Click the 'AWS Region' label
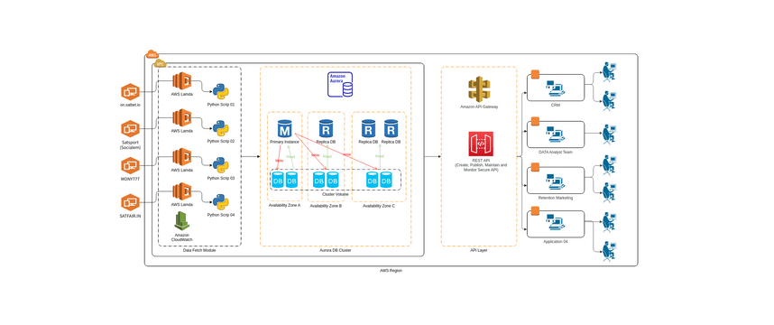774x325 pixels. pos(391,270)
